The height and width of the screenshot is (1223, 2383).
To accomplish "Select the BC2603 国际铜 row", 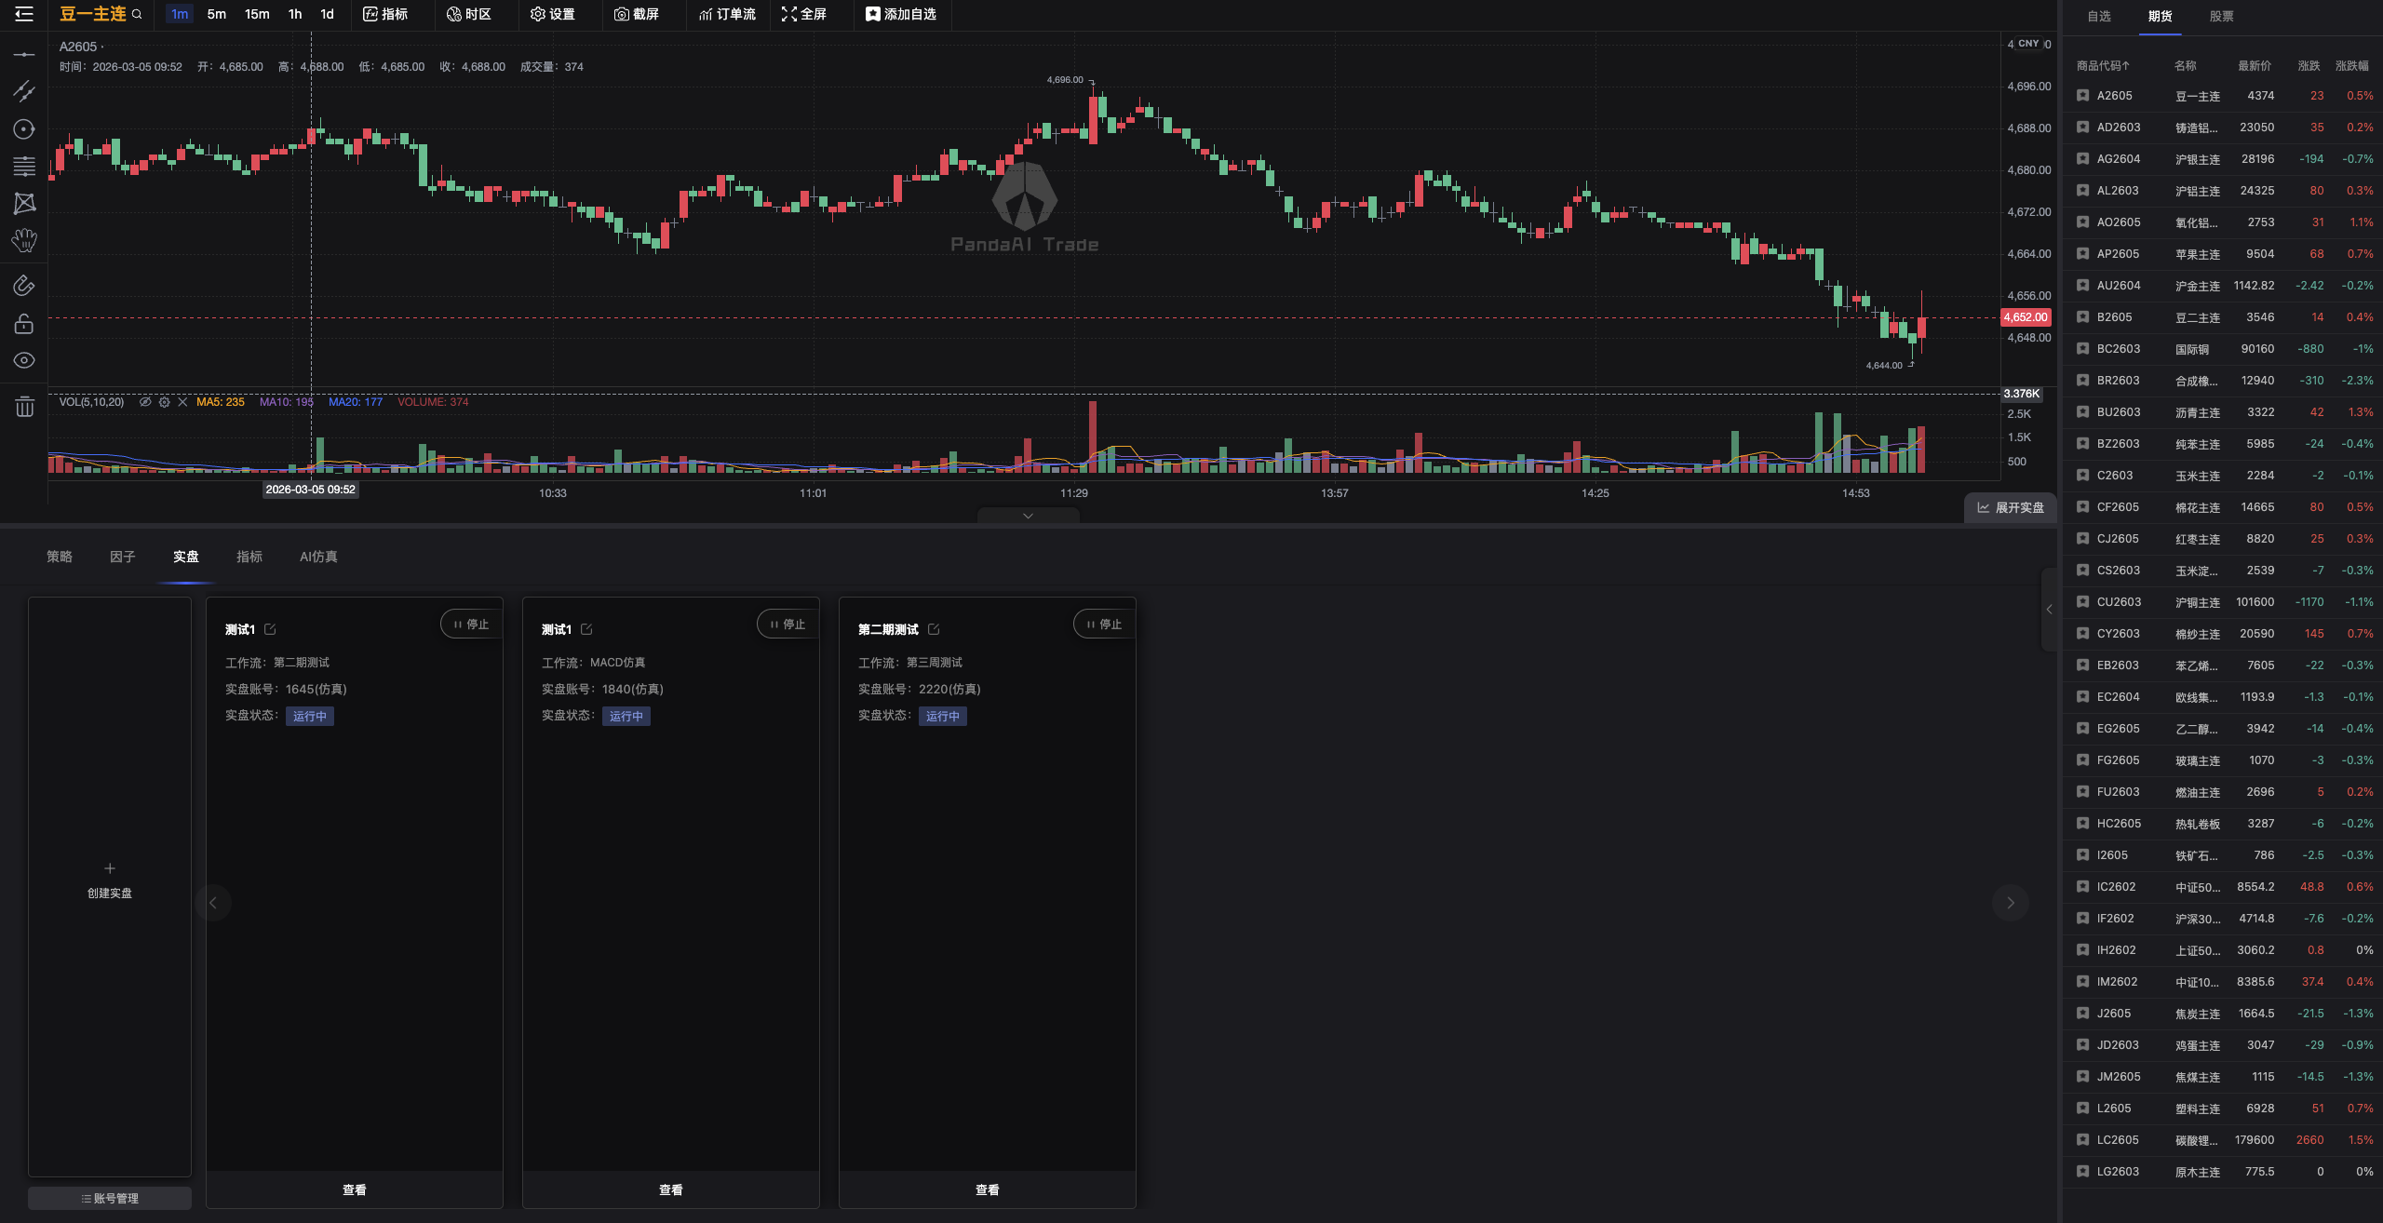I will click(2223, 349).
